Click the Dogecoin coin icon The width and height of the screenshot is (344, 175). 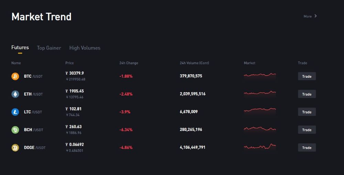tap(15, 148)
